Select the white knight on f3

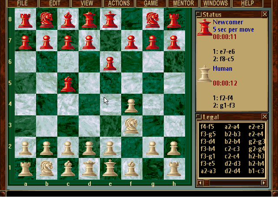(131, 126)
